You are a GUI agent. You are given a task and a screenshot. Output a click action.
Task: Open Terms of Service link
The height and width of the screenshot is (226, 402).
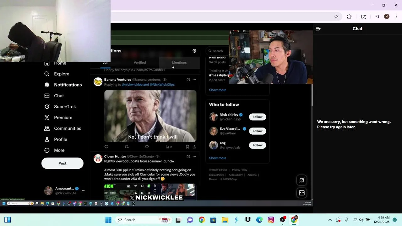218,170
